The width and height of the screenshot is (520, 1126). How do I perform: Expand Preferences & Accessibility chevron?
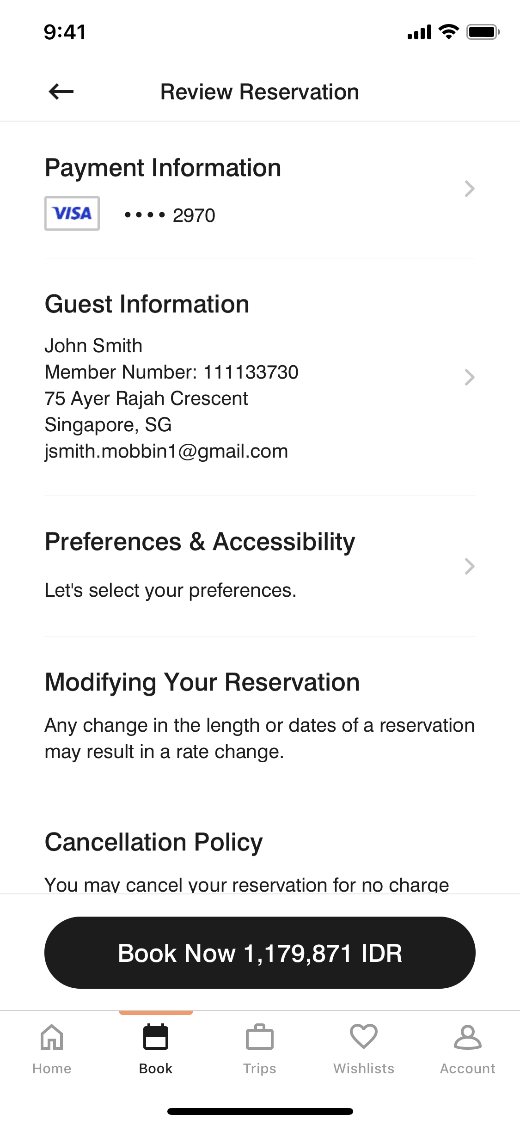[x=470, y=566]
